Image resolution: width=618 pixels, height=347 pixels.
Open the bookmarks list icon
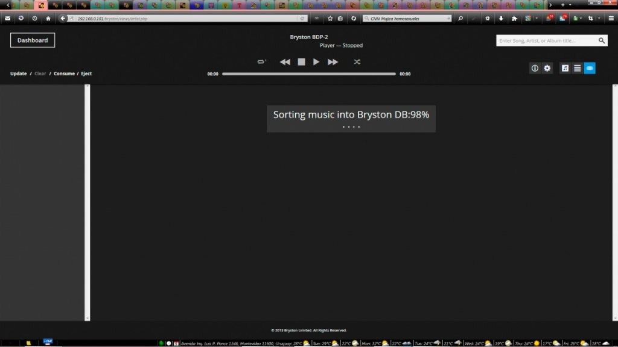340,19
